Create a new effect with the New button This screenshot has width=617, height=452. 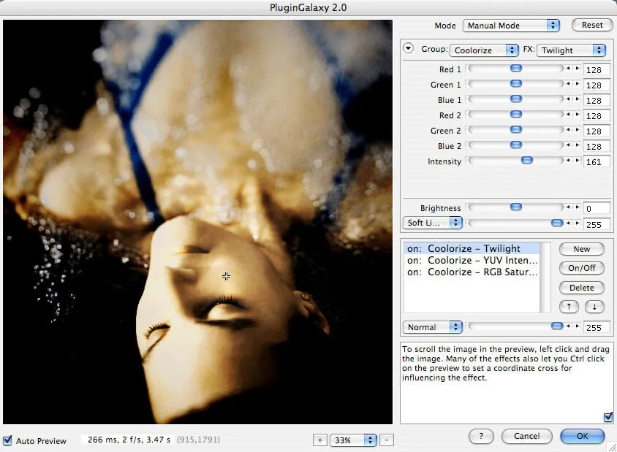581,249
